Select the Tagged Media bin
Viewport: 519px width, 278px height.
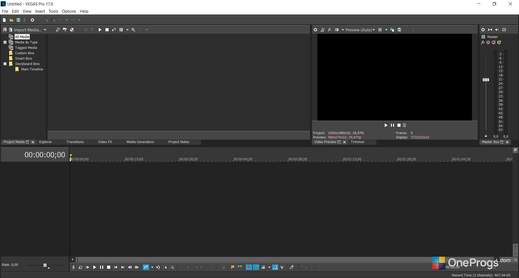tap(26, 48)
